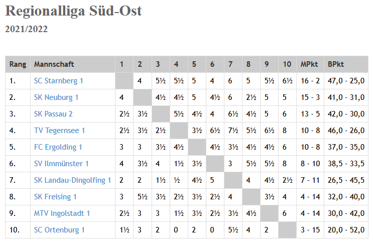Open the SK Neuburg 1 team link

(56, 97)
